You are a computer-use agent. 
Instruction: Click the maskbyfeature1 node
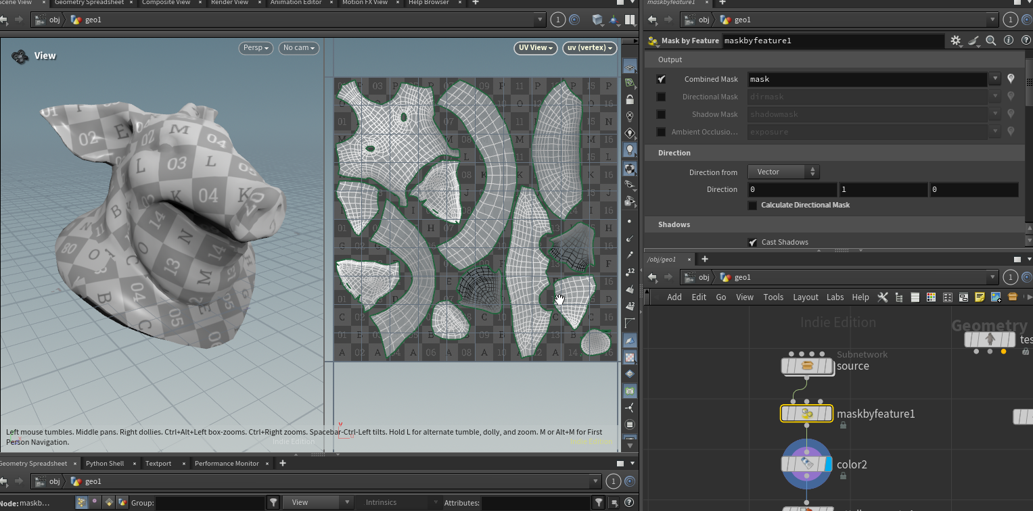[x=806, y=414]
